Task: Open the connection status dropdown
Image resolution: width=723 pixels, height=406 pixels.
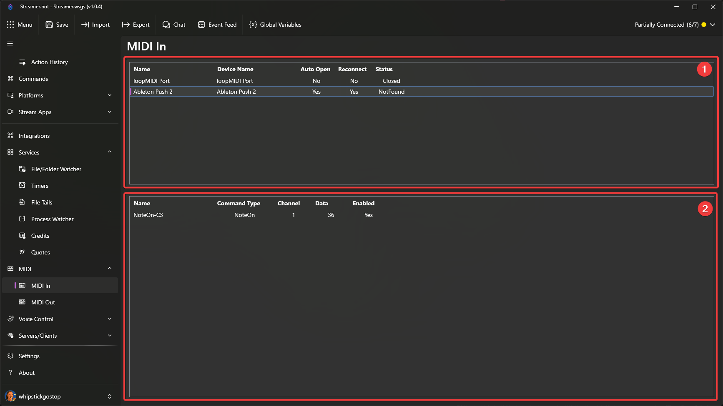Action: (x=675, y=25)
